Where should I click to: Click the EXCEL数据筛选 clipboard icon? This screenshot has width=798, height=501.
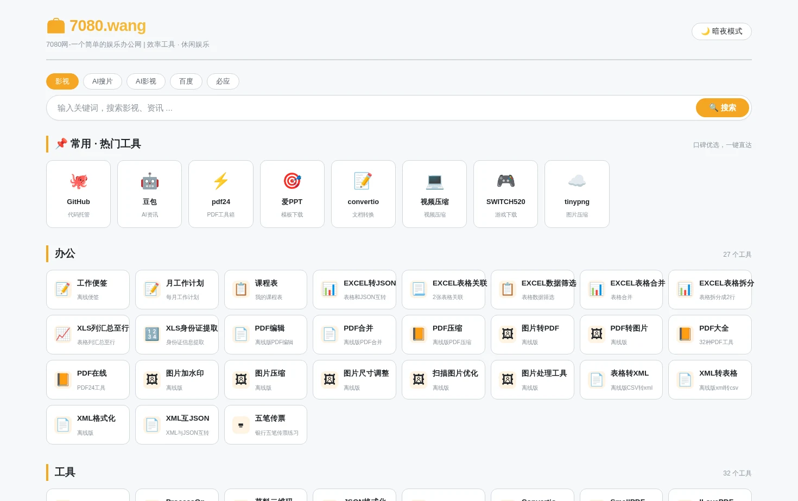[508, 289]
